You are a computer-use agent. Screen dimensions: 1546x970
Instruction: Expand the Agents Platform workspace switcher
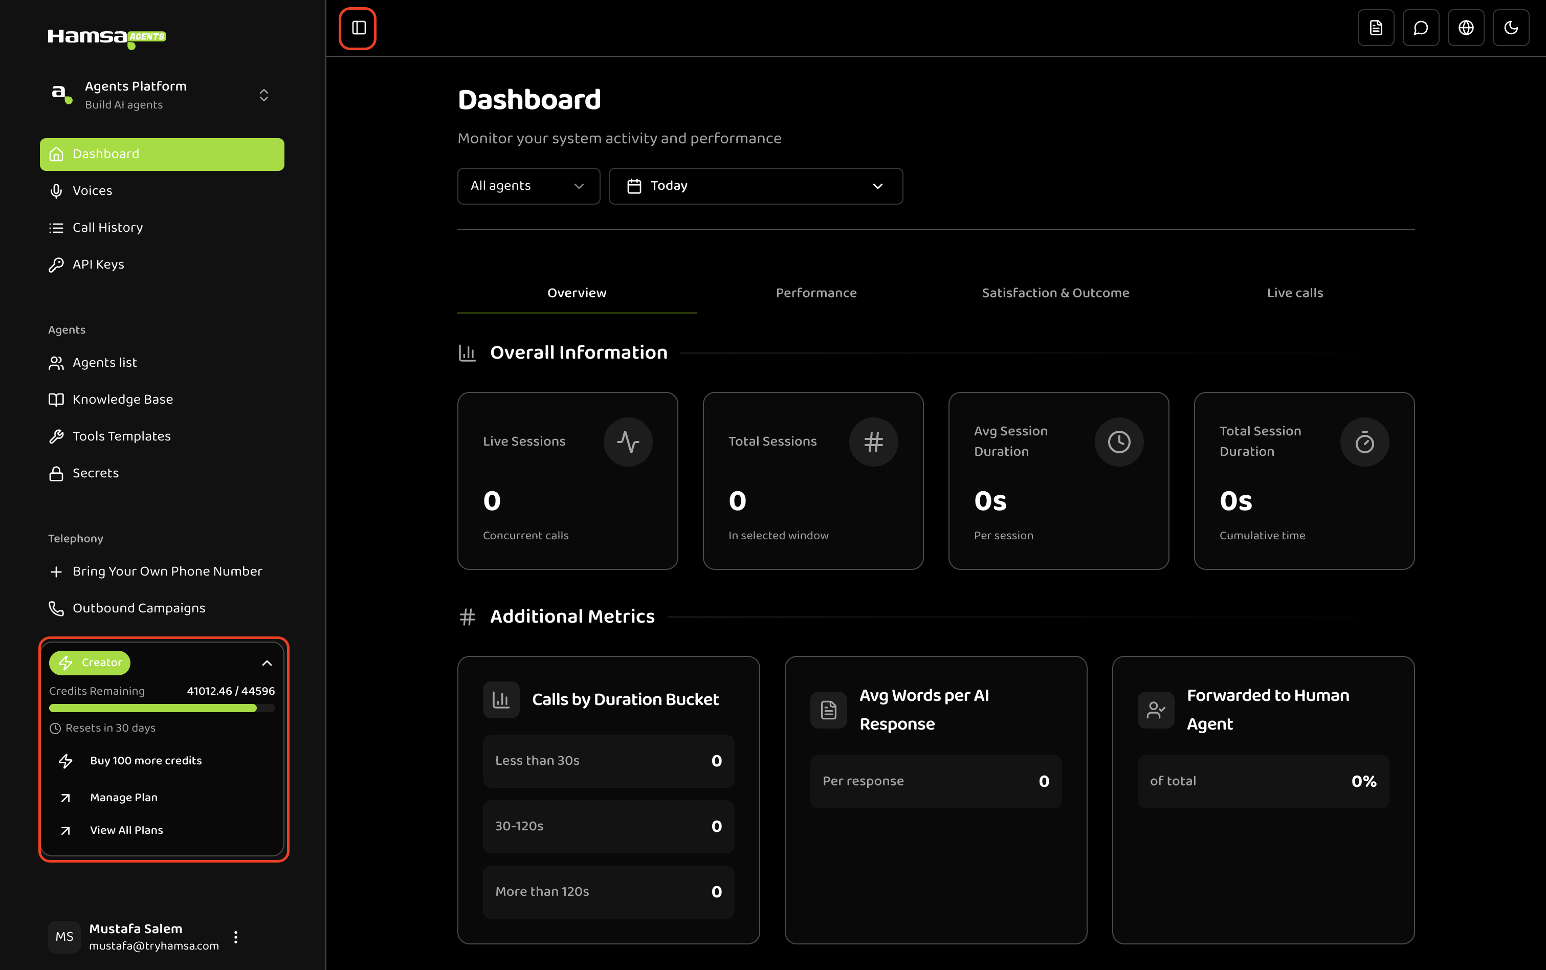(264, 95)
